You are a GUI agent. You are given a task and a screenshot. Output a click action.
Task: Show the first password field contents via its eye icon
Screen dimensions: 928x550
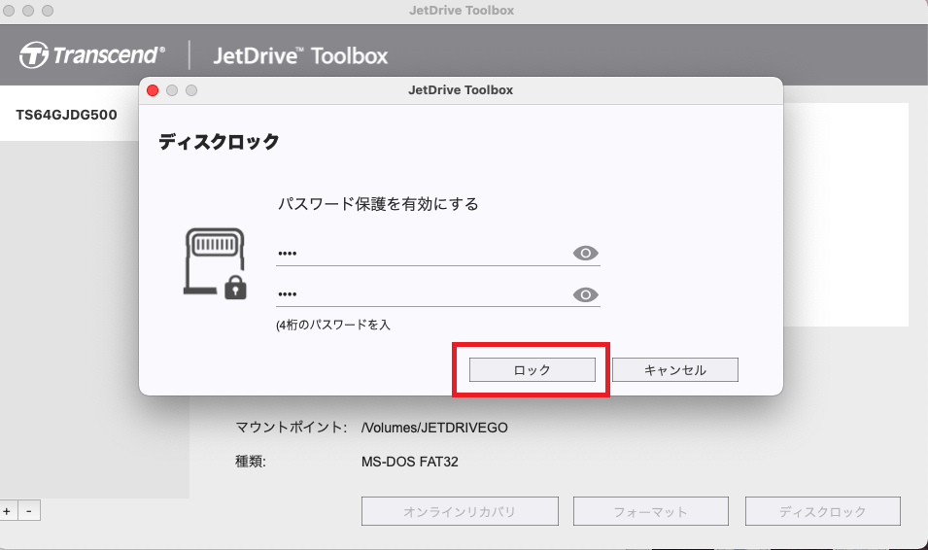click(x=585, y=254)
